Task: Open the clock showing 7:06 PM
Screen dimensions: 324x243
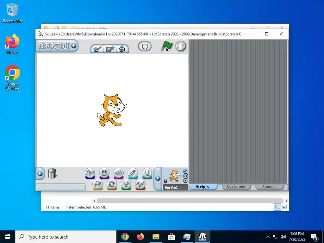Action: pos(297,237)
